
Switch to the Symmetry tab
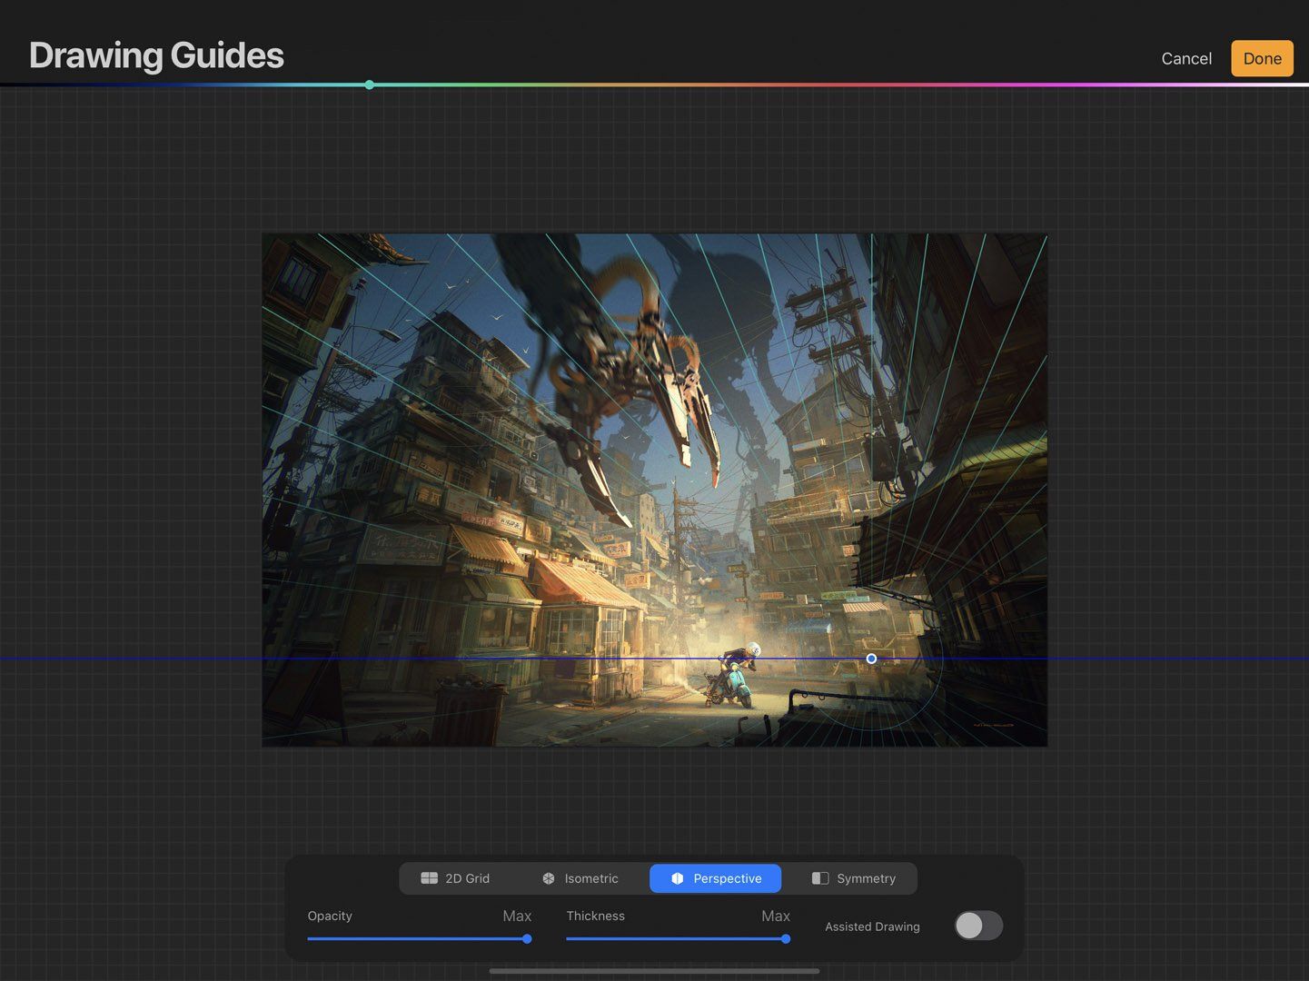(x=854, y=878)
